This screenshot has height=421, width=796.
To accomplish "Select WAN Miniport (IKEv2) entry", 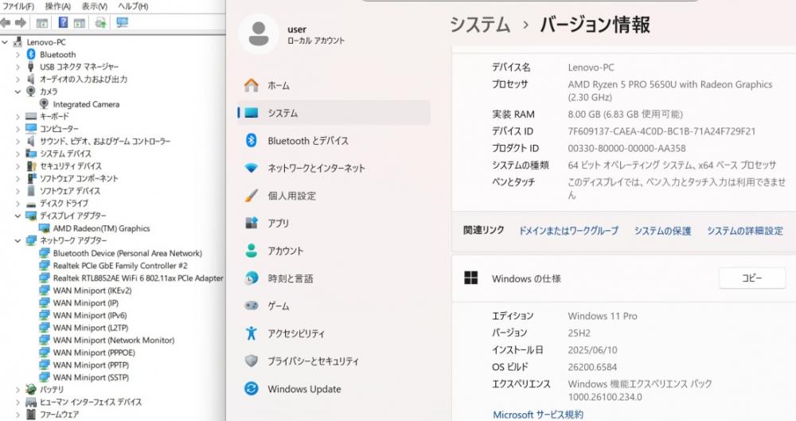I will coord(92,290).
